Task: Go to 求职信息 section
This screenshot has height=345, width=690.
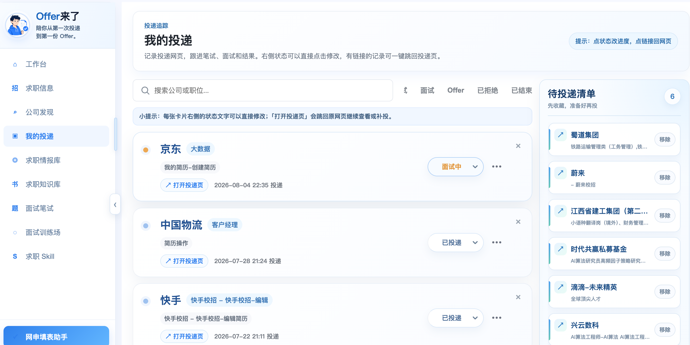Action: [56, 88]
